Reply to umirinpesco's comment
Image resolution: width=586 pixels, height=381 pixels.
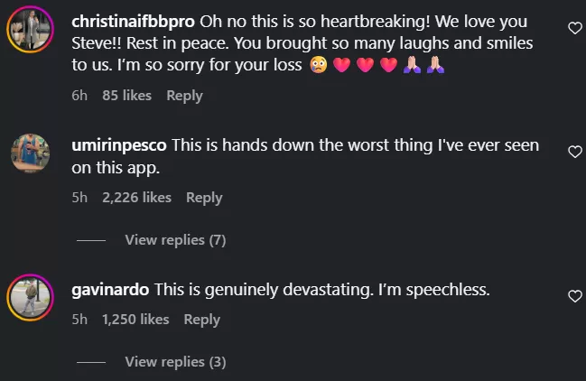tap(204, 198)
